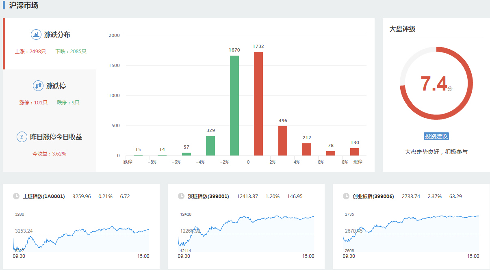Click the clock icon next to 上证指数
This screenshot has height=270, width=490.
click(16, 196)
